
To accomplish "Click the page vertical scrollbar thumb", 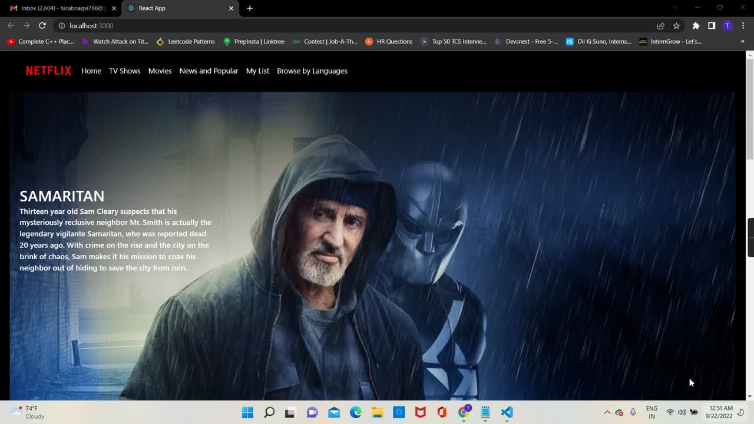I will coord(750,109).
